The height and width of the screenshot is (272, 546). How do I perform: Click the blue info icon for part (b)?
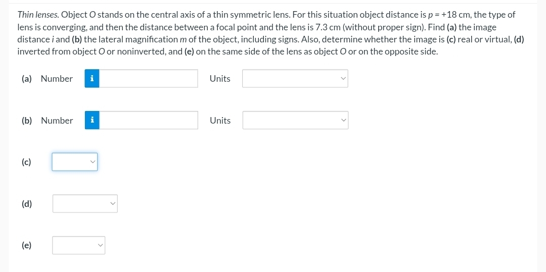[92, 120]
